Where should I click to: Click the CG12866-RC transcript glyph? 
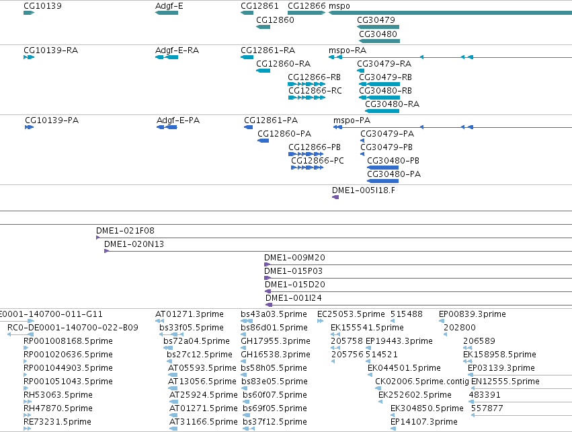[307, 98]
